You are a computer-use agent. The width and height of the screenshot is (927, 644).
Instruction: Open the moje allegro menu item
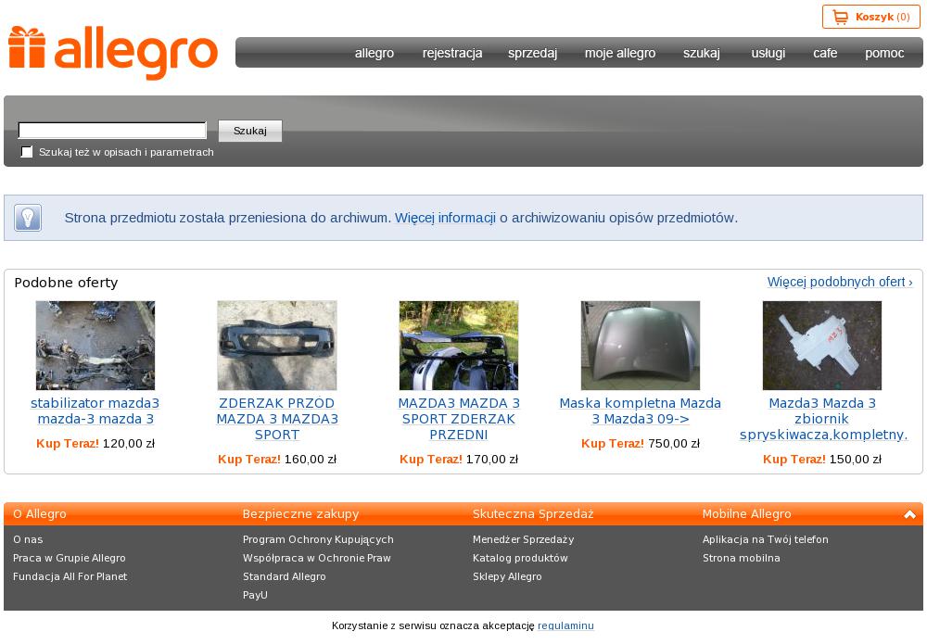tap(620, 53)
